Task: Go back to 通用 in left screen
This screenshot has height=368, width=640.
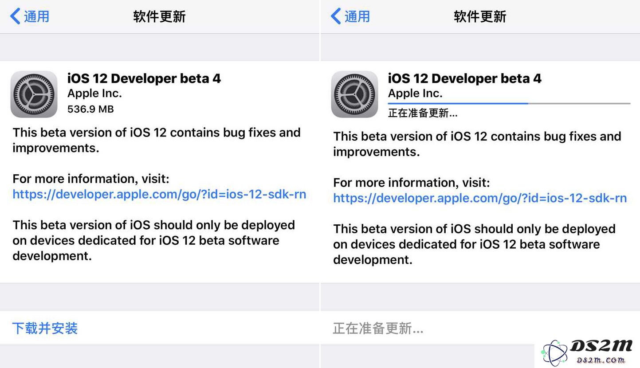Action: 29,16
